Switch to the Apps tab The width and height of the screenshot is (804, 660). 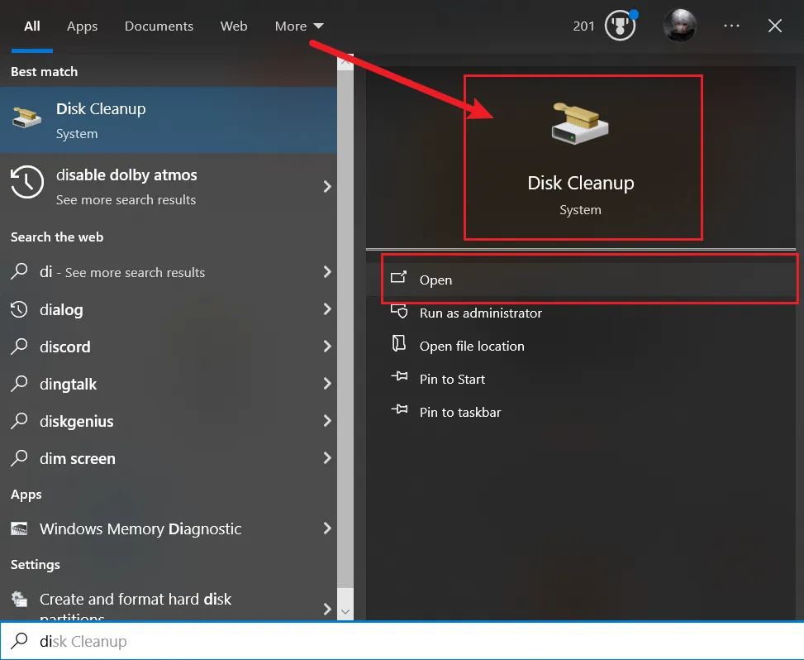[82, 26]
